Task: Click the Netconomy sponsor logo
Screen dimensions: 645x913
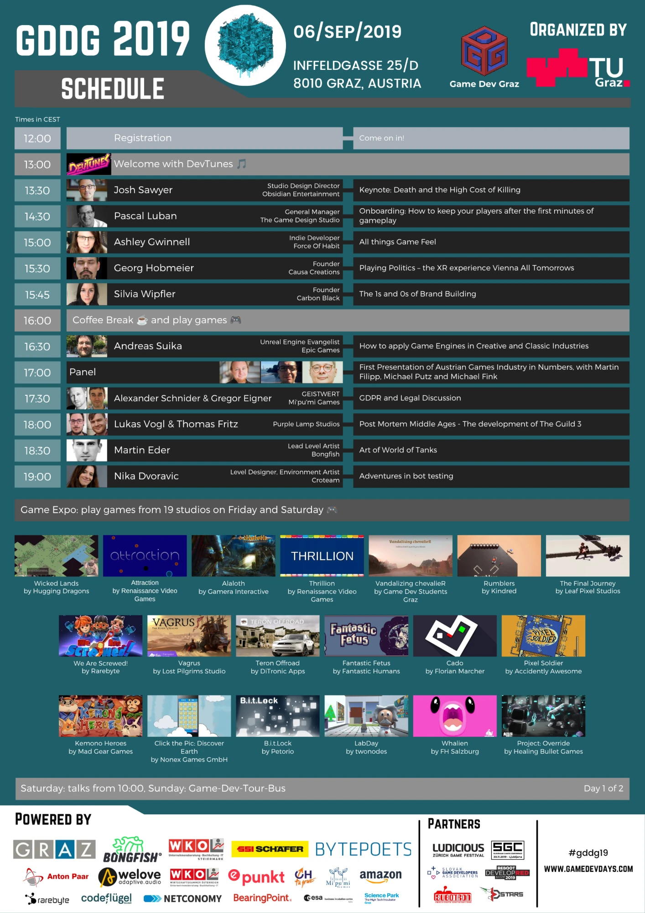Action: (x=182, y=899)
